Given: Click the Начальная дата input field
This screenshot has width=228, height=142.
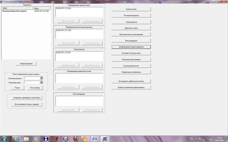Looking at the screenshot, I should (x=32, y=78).
